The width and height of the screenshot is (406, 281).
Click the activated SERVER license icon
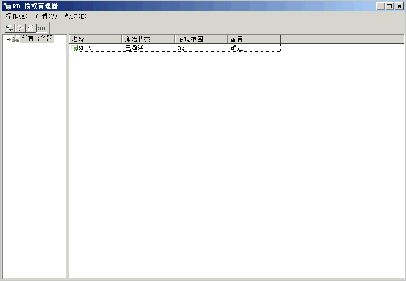pos(74,48)
